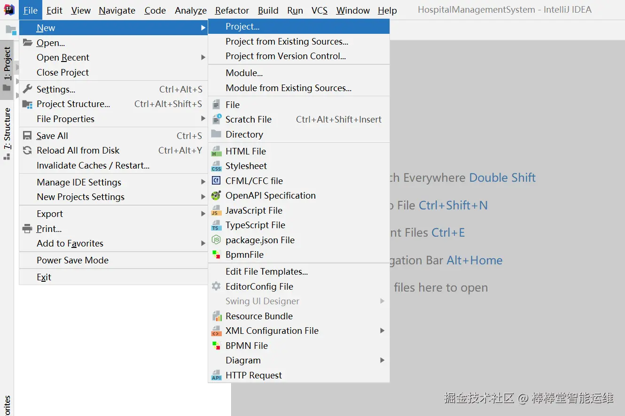
Task: Click the wrench icon next to Settings...
Action: point(28,89)
